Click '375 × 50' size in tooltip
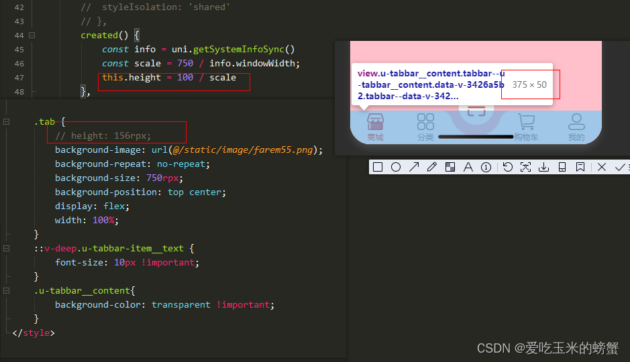The height and width of the screenshot is (362, 630). (529, 84)
